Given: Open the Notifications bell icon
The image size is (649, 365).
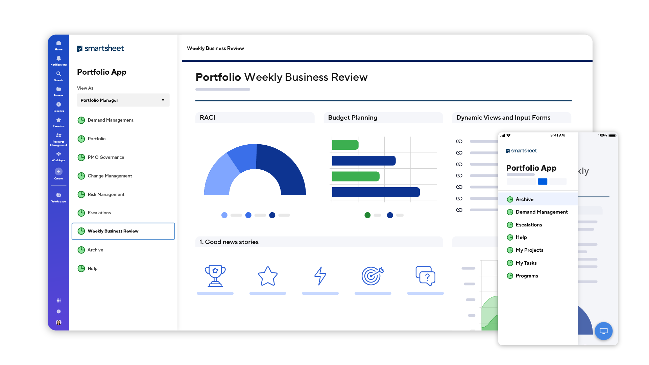Looking at the screenshot, I should (58, 58).
